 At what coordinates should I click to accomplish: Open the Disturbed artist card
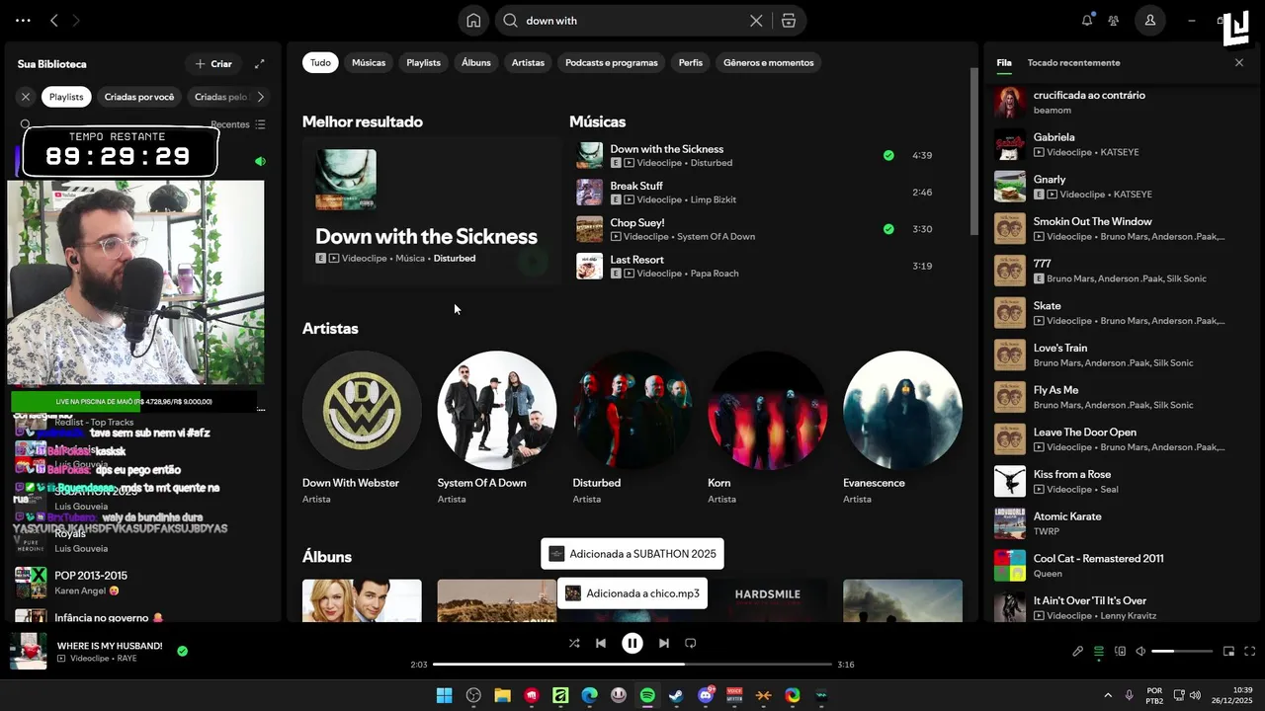tap(632, 427)
